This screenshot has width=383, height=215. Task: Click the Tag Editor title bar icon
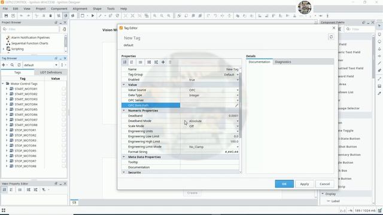click(x=121, y=28)
